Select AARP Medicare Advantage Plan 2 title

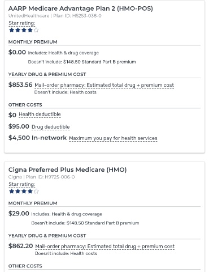[81, 8]
